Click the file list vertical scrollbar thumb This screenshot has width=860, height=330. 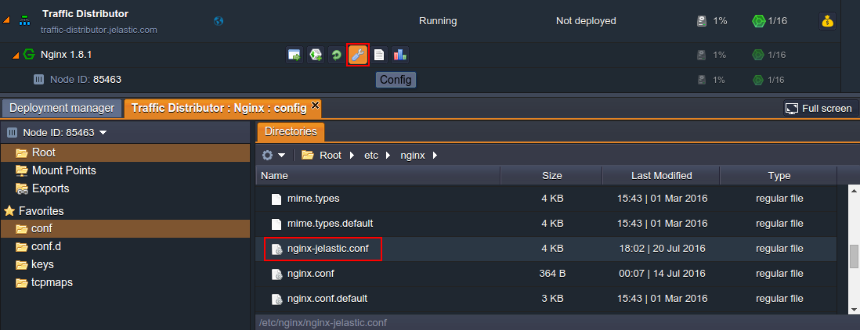(x=854, y=256)
